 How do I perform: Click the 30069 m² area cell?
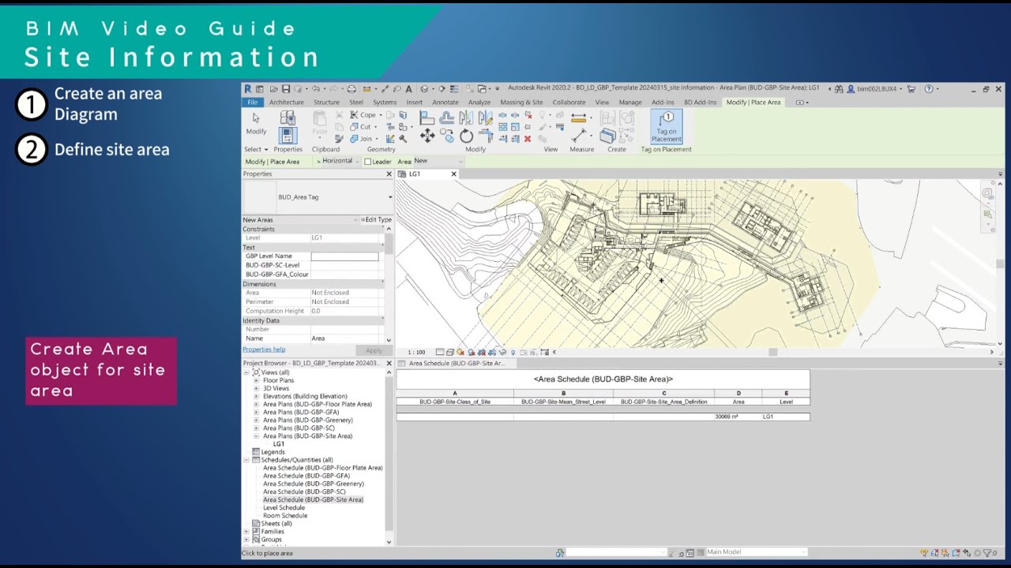738,417
